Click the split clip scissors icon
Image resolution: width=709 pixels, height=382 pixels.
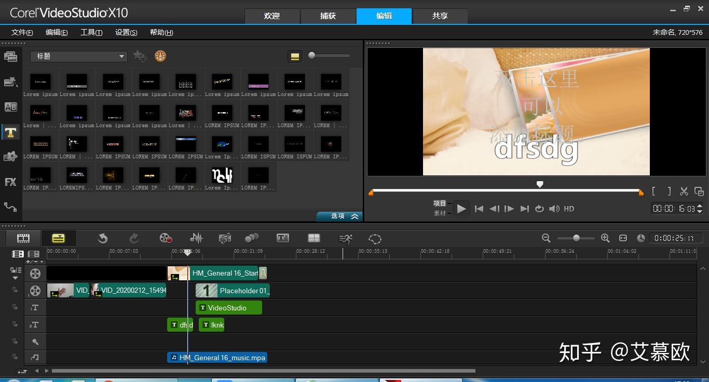684,192
